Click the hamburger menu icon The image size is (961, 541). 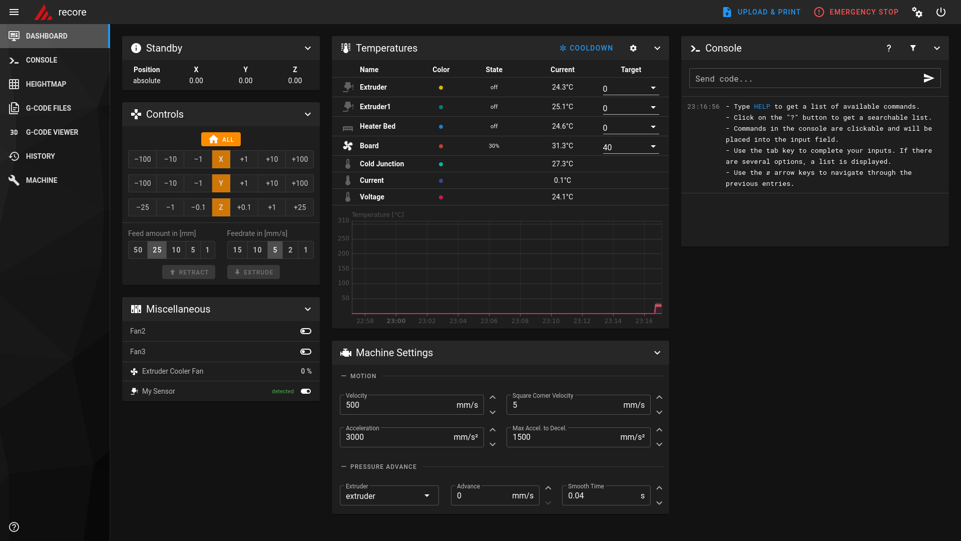pyautogui.click(x=14, y=12)
